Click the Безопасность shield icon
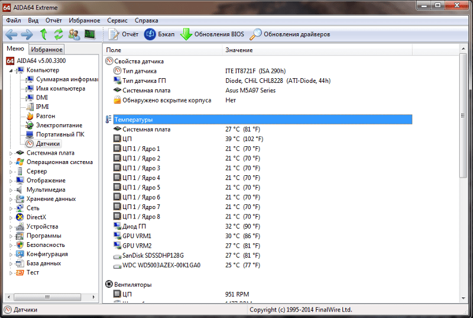The image size is (473, 318). coord(20,245)
